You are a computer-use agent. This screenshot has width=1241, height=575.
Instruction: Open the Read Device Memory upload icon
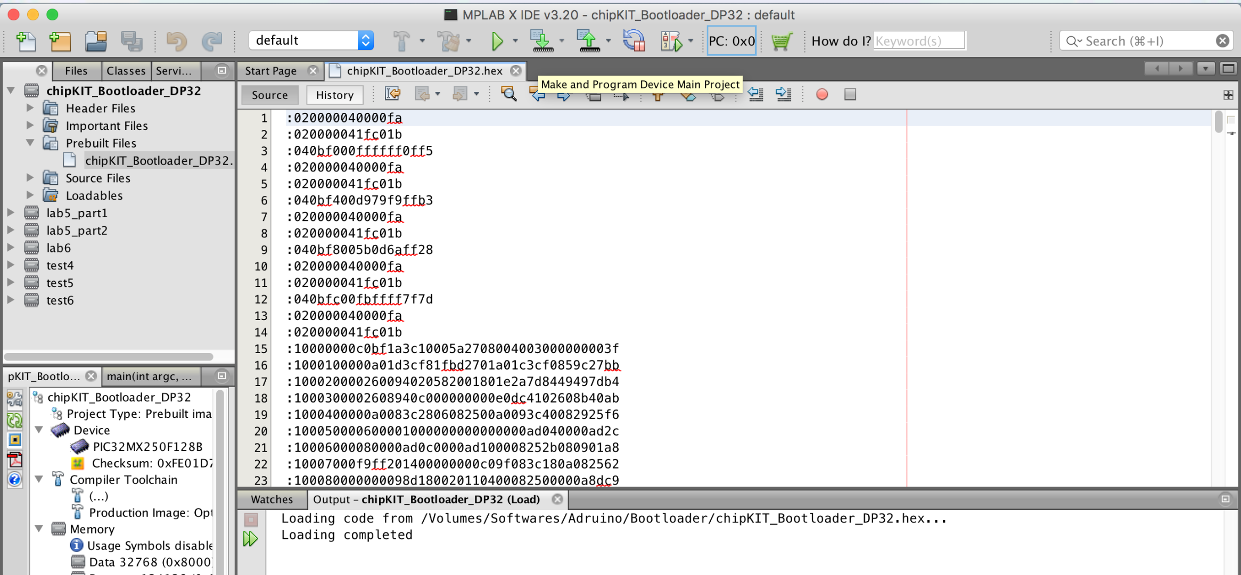coord(587,40)
